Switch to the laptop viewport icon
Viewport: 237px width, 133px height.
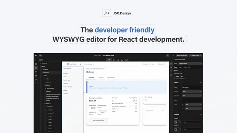(x=122, y=60)
